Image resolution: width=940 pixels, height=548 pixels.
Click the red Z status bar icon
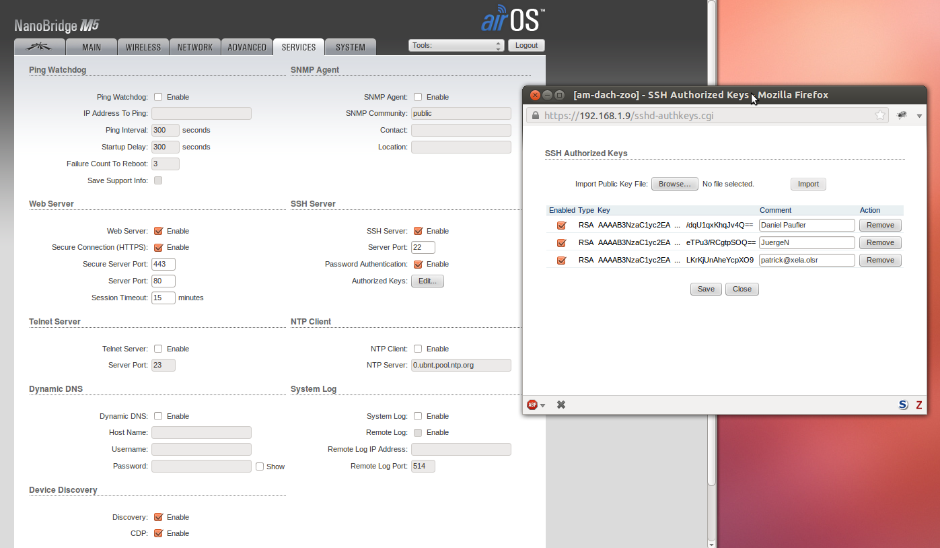pyautogui.click(x=919, y=405)
